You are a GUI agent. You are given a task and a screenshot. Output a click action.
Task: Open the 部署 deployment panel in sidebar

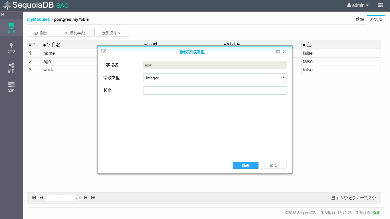click(11, 67)
